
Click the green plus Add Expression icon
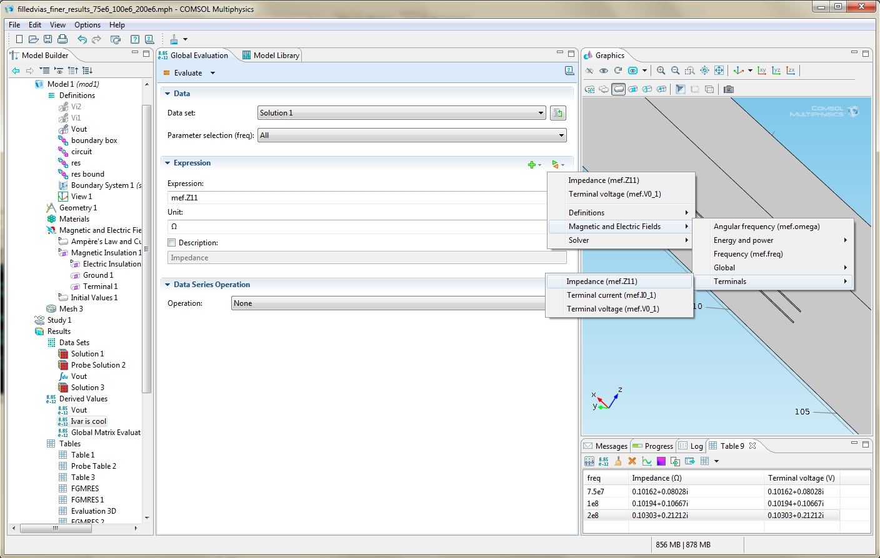coord(531,165)
